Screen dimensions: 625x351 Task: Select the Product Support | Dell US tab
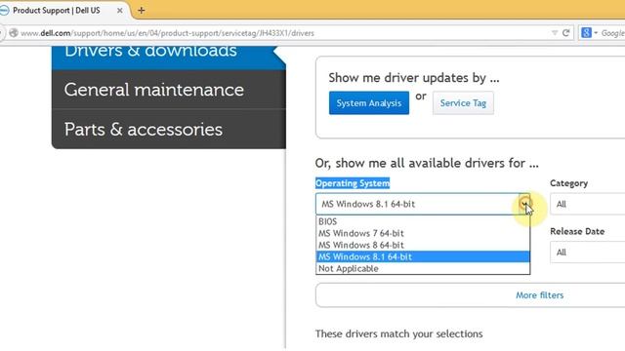[57, 11]
